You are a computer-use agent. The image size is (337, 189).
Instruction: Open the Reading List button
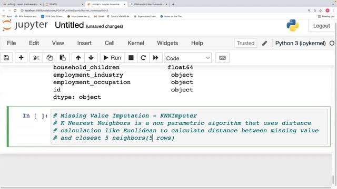[326, 16]
